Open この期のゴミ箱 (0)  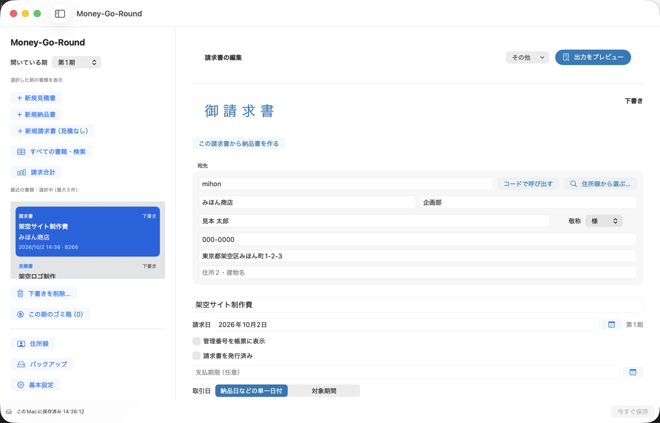pos(50,314)
